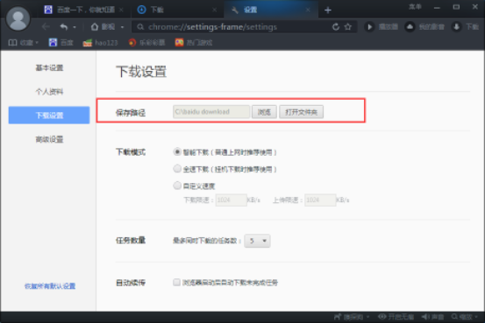Bookmark page with the star icon
This screenshot has width=485, height=323.
click(x=348, y=27)
